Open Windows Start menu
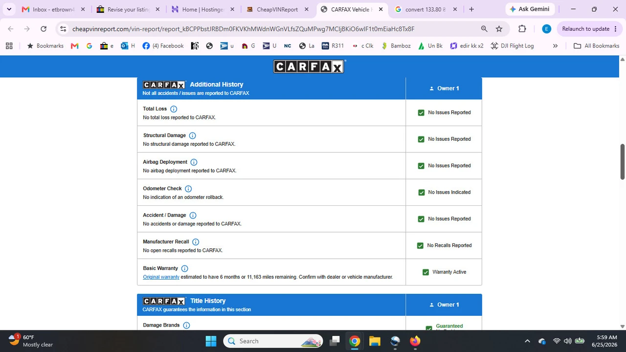Screen dimensions: 626x352 211,341
